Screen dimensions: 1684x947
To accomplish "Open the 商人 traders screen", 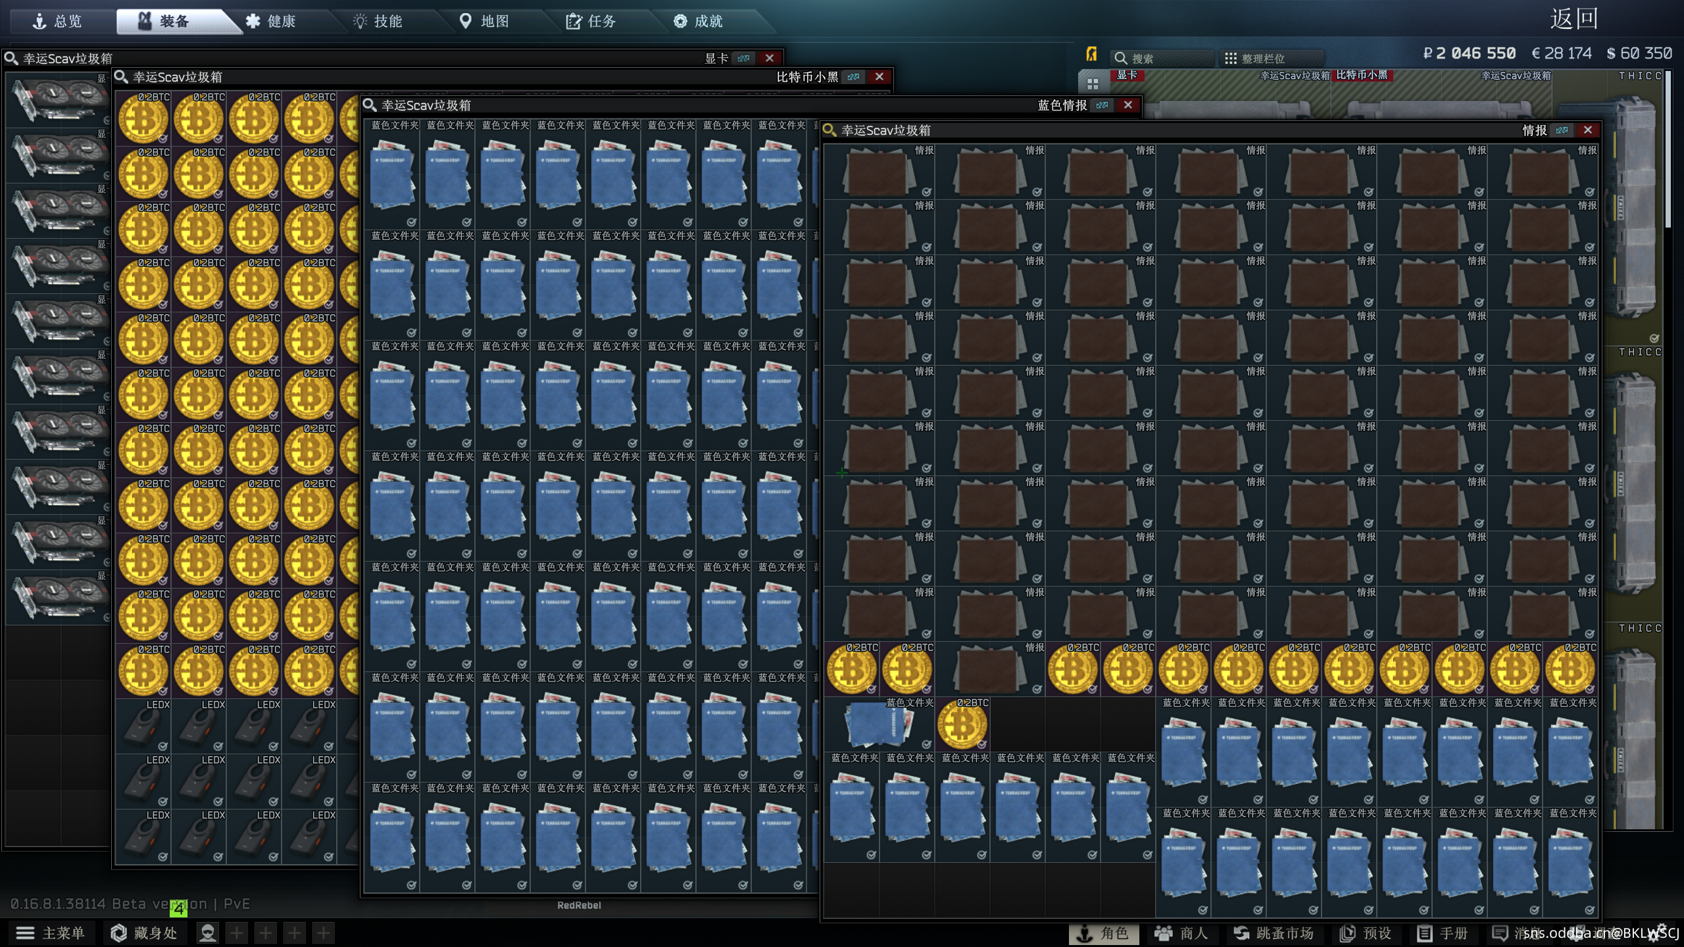I will coord(1183,933).
